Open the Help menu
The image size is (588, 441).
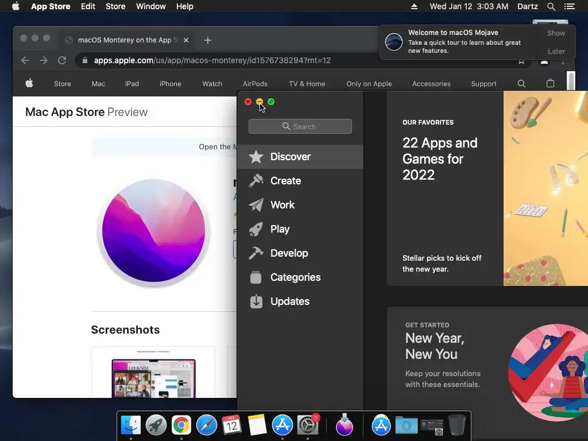coord(185,6)
